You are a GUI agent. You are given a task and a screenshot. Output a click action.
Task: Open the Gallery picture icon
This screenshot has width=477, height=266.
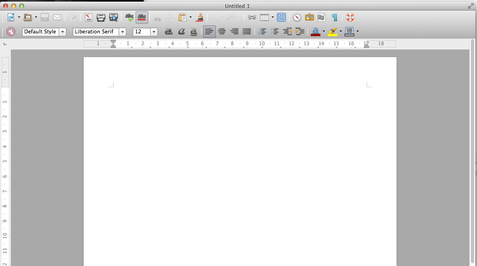309,17
